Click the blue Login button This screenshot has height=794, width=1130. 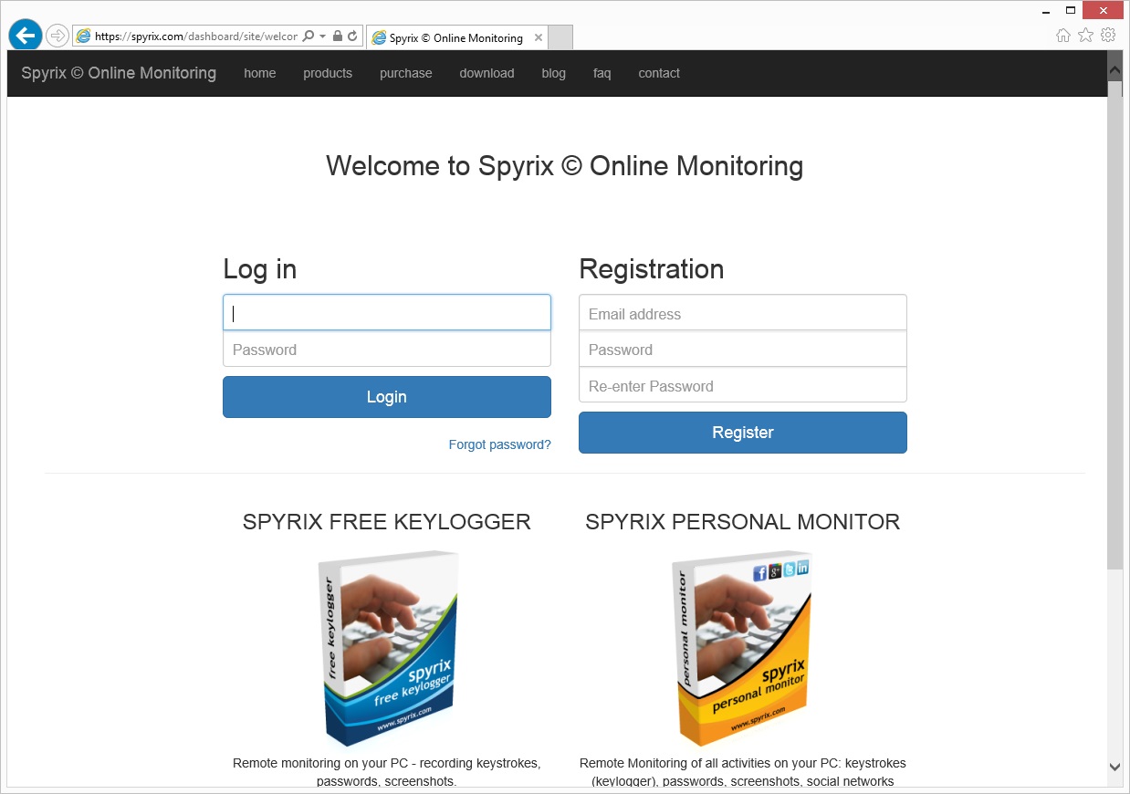click(x=387, y=397)
